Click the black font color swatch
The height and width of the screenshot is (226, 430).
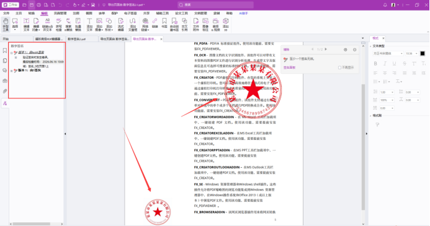pyautogui.click(x=423, y=53)
